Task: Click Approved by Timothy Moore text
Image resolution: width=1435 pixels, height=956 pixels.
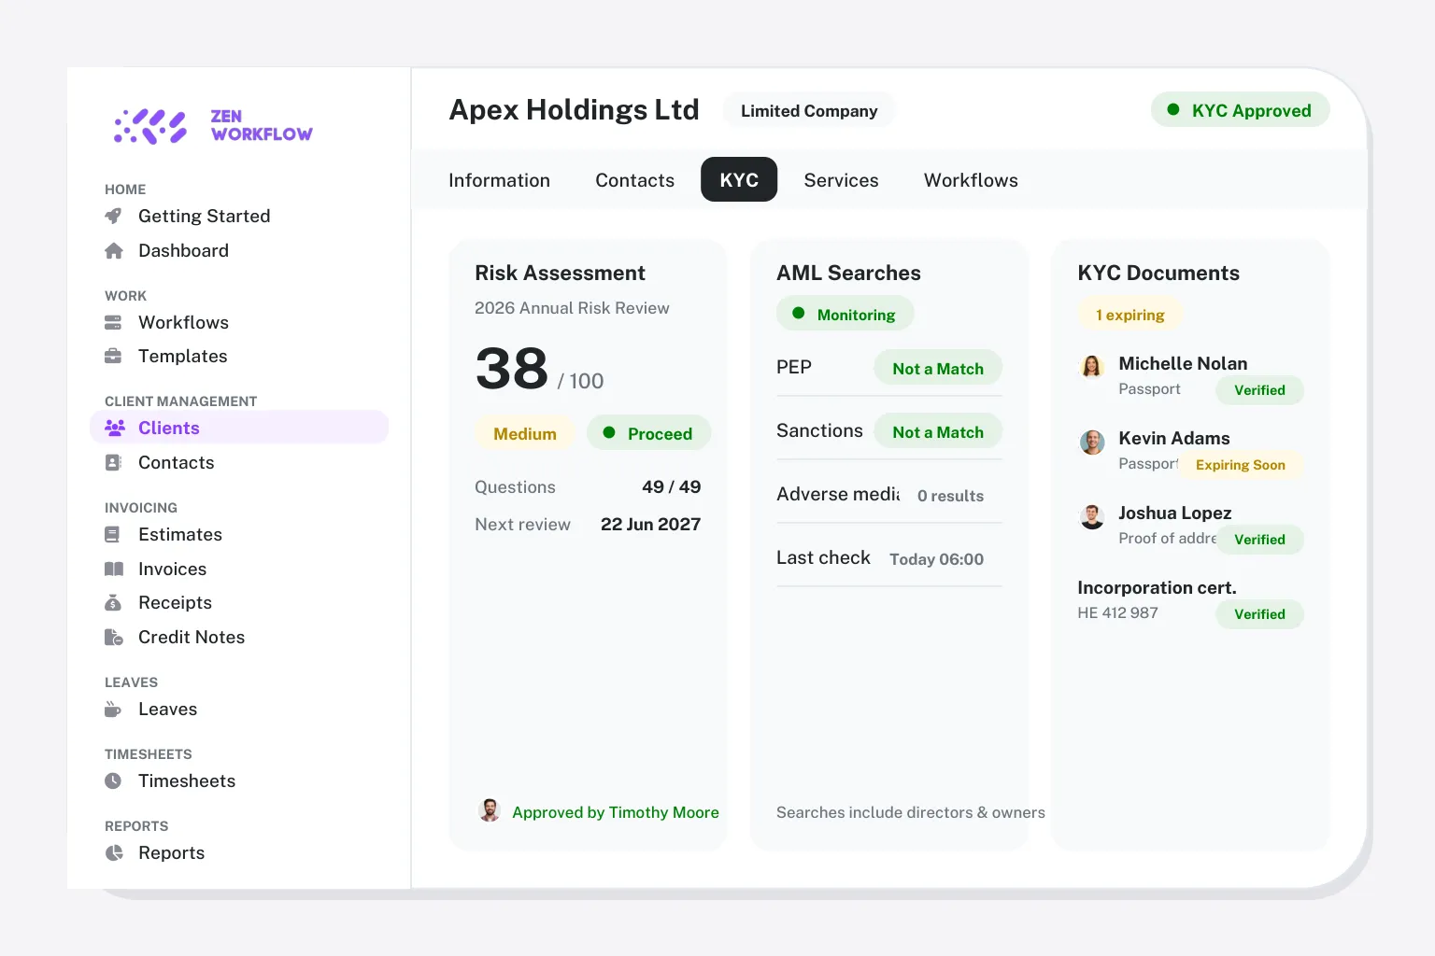Action: 616,812
